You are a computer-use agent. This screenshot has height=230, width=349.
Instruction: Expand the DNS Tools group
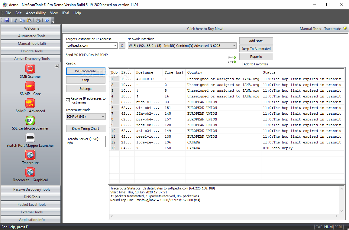tap(31, 197)
